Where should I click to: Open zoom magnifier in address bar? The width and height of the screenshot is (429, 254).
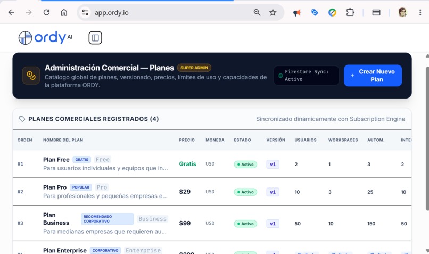tap(257, 12)
